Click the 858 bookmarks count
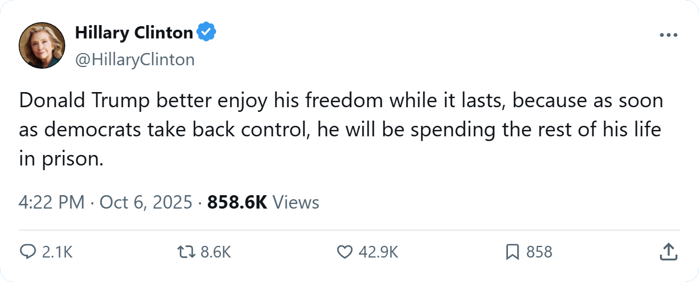This screenshot has width=699, height=282. coord(539,252)
